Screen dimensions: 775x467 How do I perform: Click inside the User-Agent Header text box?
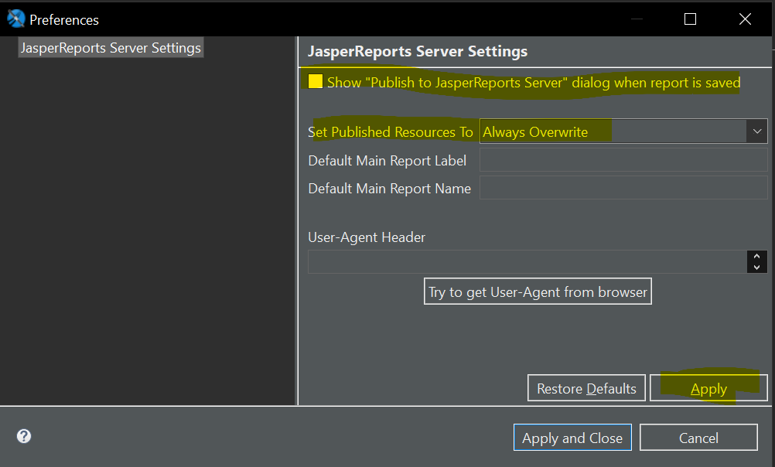pyautogui.click(x=526, y=262)
